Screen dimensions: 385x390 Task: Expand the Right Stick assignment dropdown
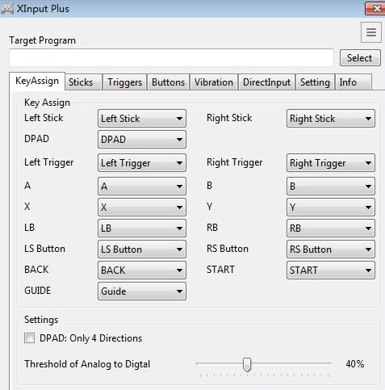pyautogui.click(x=331, y=119)
